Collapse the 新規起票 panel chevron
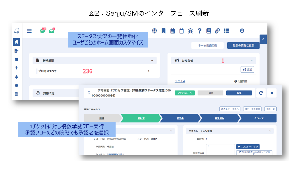Screen dimensions: 297x171 coord(152,61)
